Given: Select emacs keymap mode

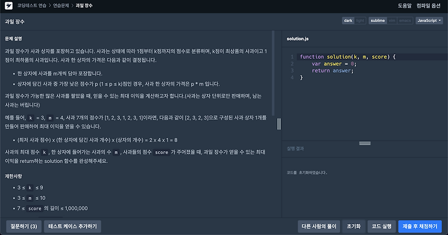Looking at the screenshot, I should [x=405, y=20].
